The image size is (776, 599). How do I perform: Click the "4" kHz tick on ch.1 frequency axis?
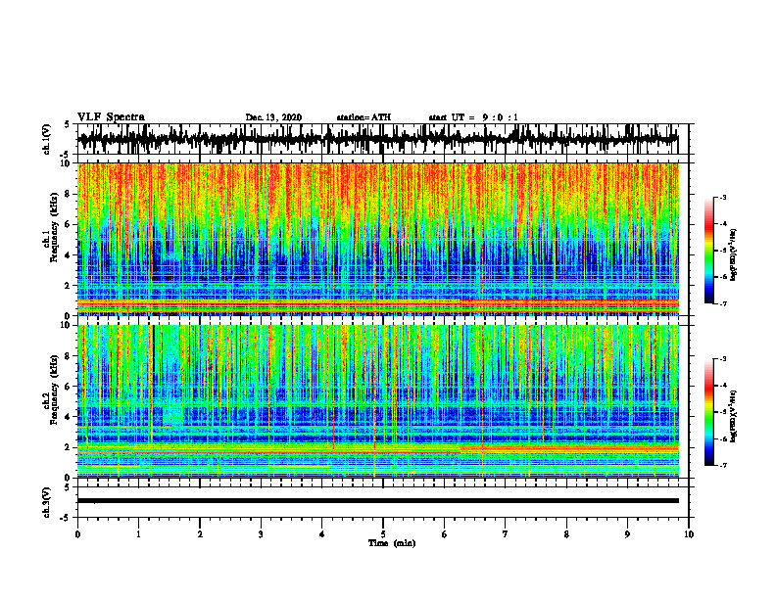tap(69, 255)
